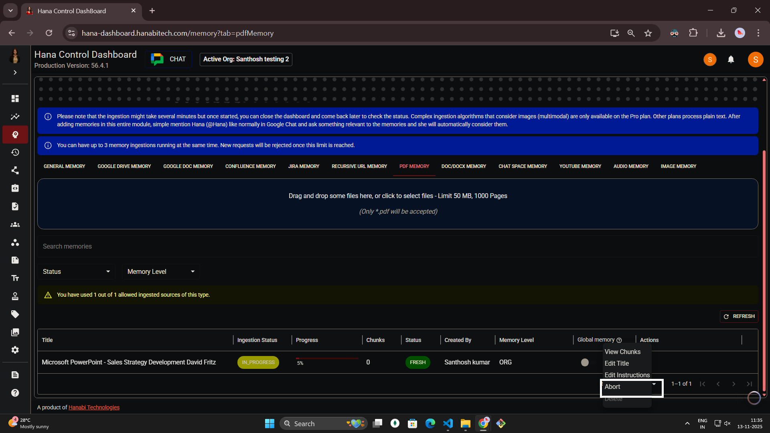Open the dashboard grid icon in sidebar
This screenshot has height=433, width=770.
pyautogui.click(x=15, y=98)
